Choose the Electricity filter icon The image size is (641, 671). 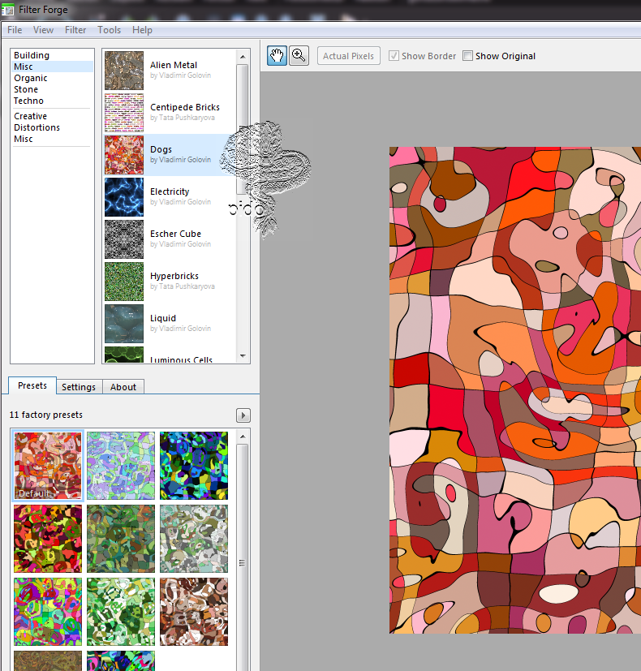pos(124,197)
